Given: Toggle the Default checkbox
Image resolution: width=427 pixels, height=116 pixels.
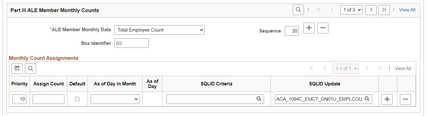Looking at the screenshot, I should (77, 99).
